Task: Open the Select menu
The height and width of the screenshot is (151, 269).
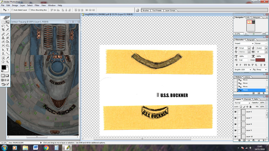Action: pos(30,5)
